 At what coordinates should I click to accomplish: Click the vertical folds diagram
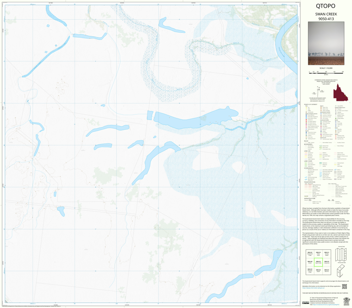point(341,254)
